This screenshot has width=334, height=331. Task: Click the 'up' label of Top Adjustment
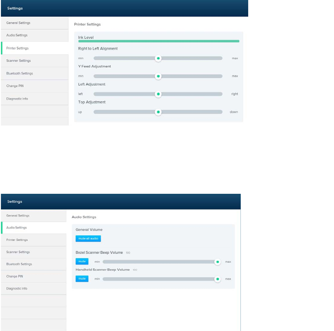tap(80, 112)
